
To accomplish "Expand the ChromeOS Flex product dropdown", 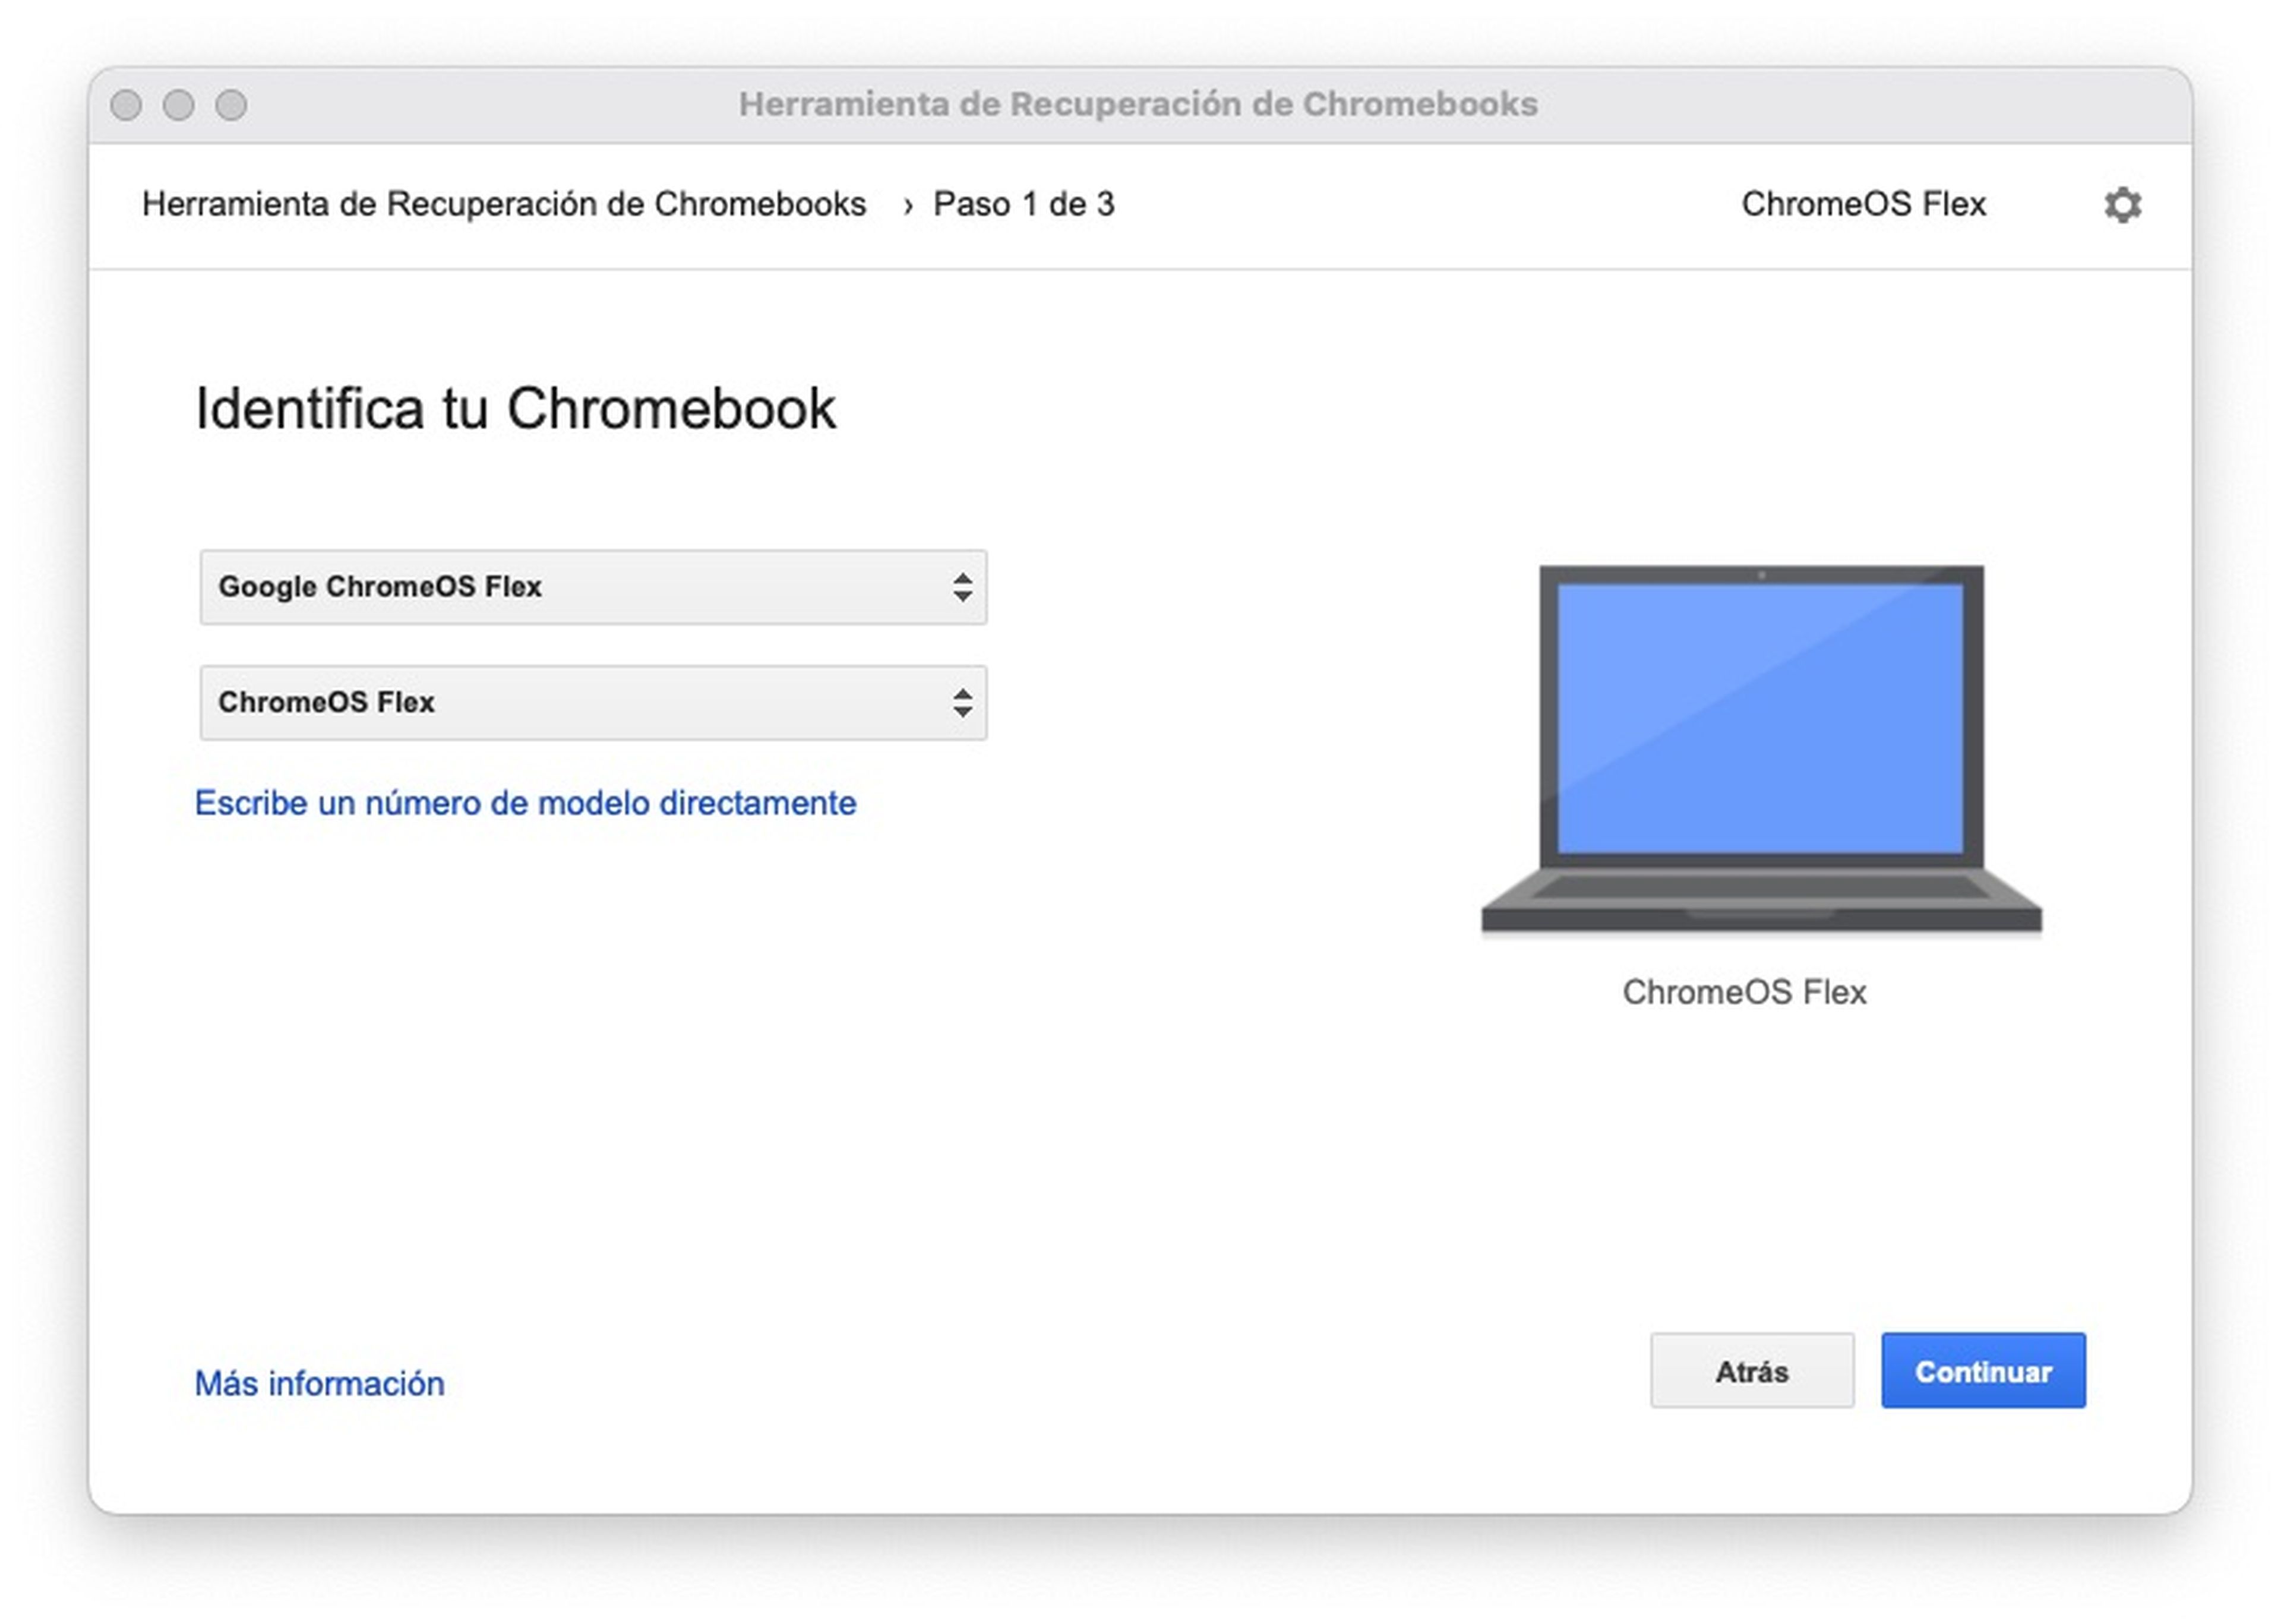I will (x=593, y=703).
